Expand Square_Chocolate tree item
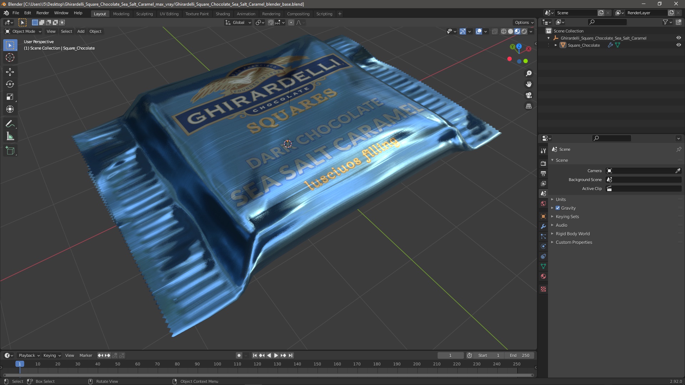 pyautogui.click(x=555, y=45)
